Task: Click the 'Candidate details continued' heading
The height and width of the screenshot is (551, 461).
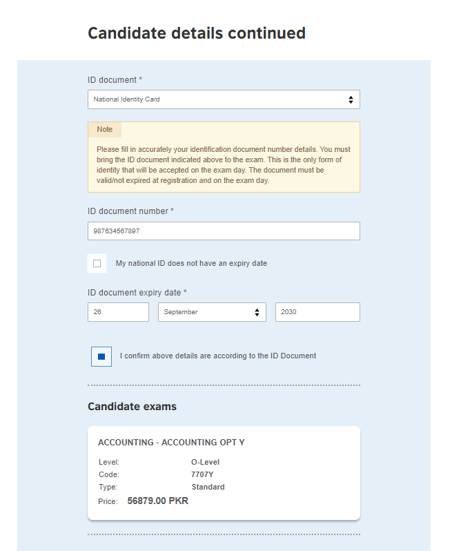Action: tap(197, 33)
